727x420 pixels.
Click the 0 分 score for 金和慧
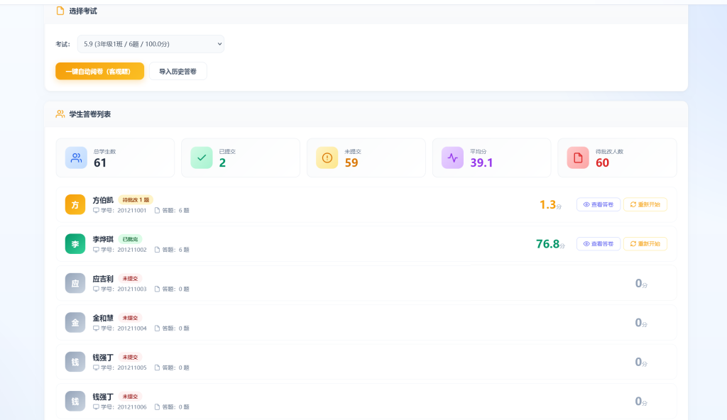pyautogui.click(x=641, y=323)
